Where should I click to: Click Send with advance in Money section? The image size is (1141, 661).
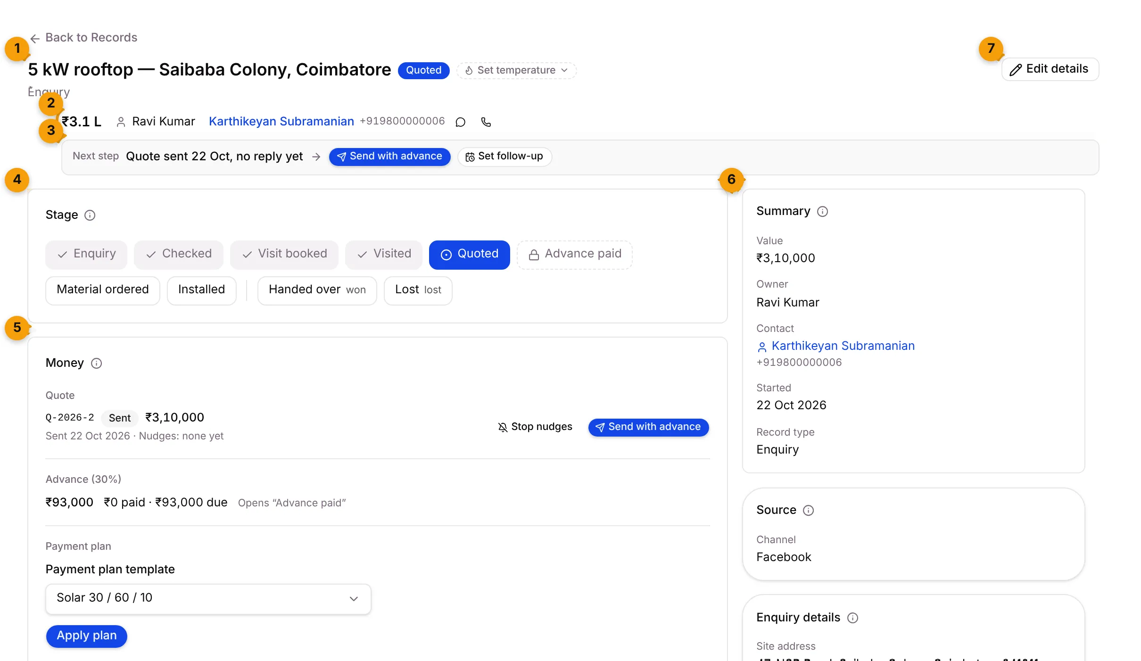pos(648,427)
